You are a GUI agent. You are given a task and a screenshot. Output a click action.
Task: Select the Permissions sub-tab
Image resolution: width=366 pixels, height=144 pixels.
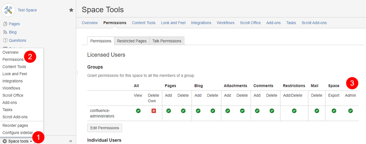(101, 41)
